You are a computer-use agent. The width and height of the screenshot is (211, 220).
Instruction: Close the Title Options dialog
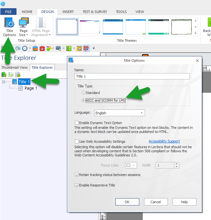tap(197, 60)
